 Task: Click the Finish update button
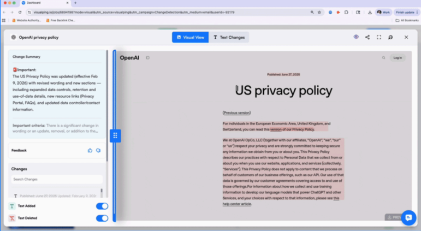pyautogui.click(x=406, y=13)
